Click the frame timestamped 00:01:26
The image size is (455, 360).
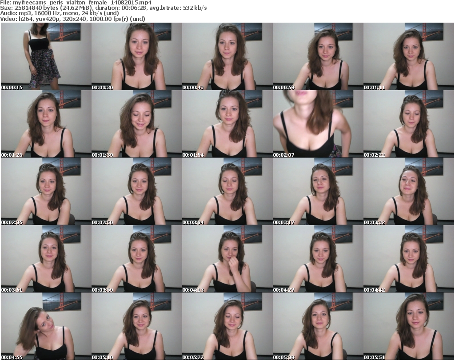tap(46, 124)
